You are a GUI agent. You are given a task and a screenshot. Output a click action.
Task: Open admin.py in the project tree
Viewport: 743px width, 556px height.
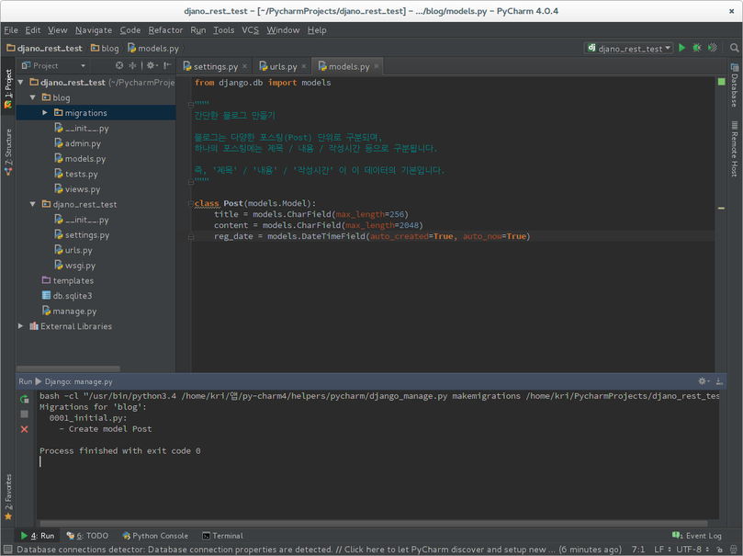coord(78,143)
